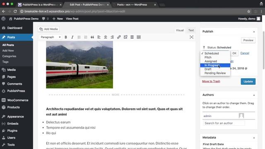Viewport: 265px width, 149px height.
Task: Select Assigned in status dropdown
Action: tap(215, 61)
